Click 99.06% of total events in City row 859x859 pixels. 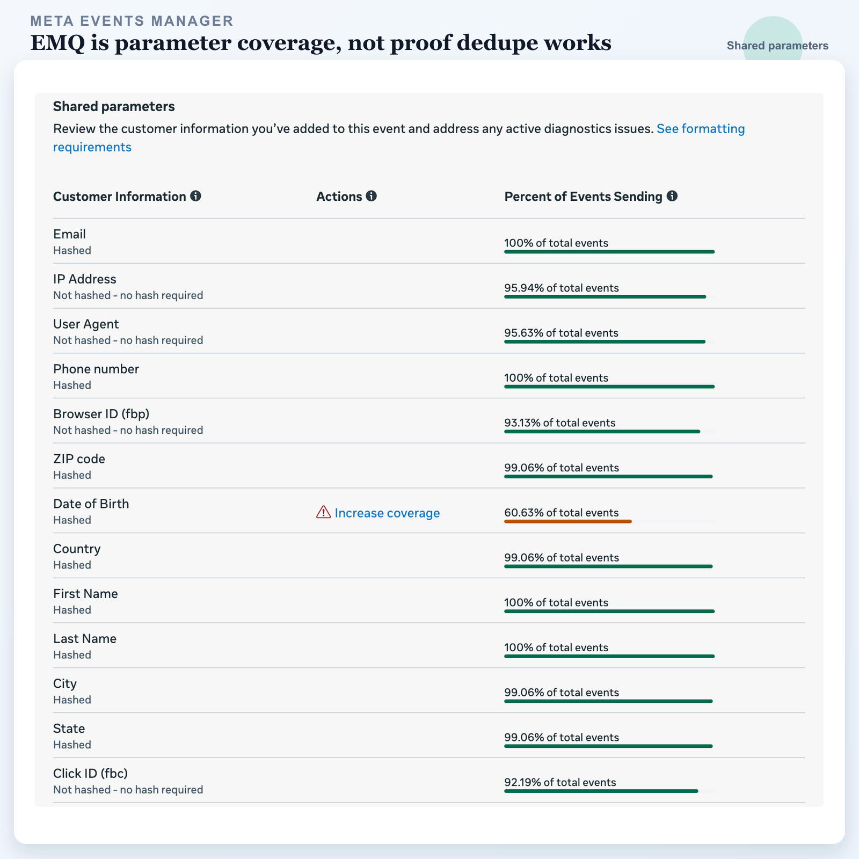(x=562, y=693)
